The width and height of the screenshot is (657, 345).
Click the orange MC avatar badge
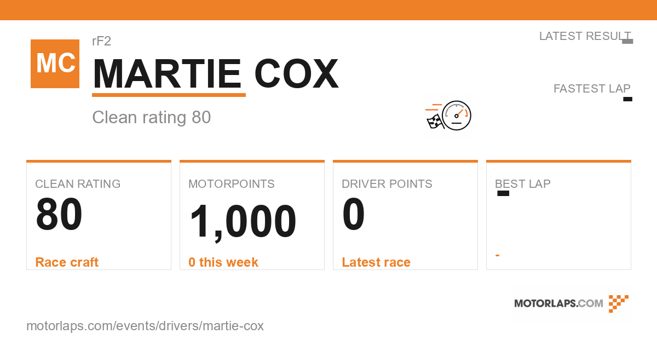(x=55, y=64)
